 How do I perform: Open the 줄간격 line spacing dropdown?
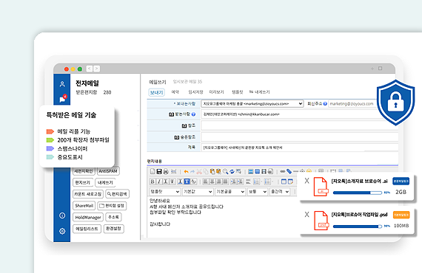click(280, 192)
